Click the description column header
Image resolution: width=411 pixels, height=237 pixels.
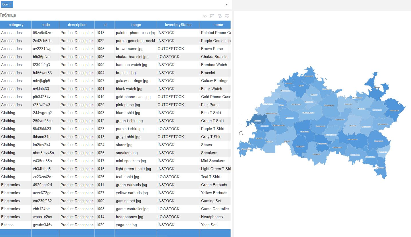click(77, 25)
